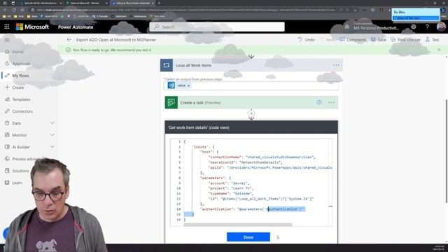Click the "project" line in code view

pos(231,188)
